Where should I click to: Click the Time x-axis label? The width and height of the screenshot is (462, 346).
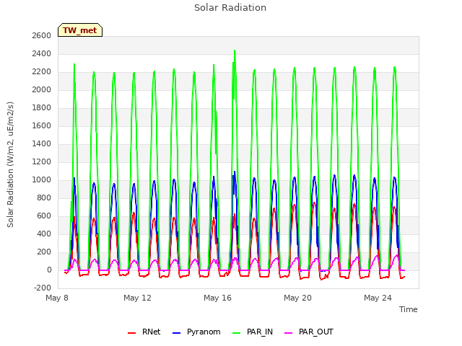(x=408, y=309)
